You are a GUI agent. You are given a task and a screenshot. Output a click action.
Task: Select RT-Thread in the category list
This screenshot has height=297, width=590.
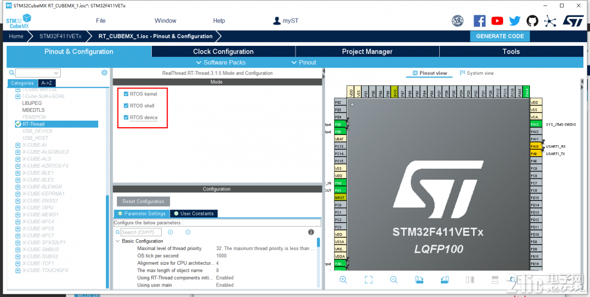(x=56, y=124)
